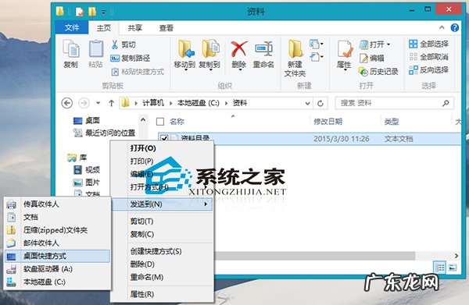Click Copy path (复制路径) in ribbon
The width and height of the screenshot is (469, 305).
pos(130,59)
